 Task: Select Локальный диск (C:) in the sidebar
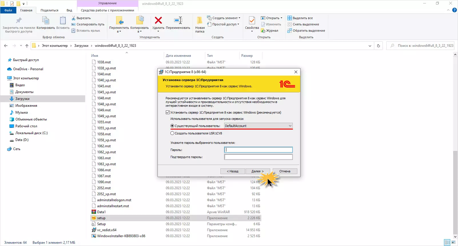pyautogui.click(x=28, y=133)
